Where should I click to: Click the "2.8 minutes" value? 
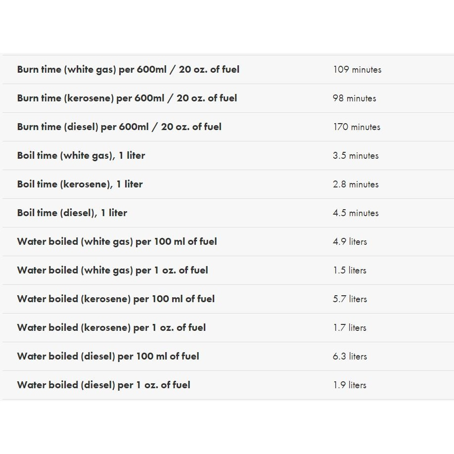pyautogui.click(x=356, y=184)
